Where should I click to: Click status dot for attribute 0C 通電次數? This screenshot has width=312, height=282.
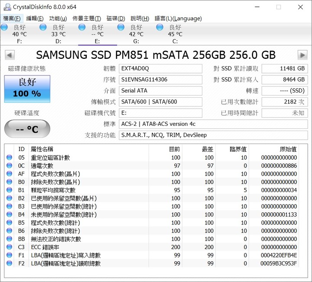pyautogui.click(x=9, y=165)
